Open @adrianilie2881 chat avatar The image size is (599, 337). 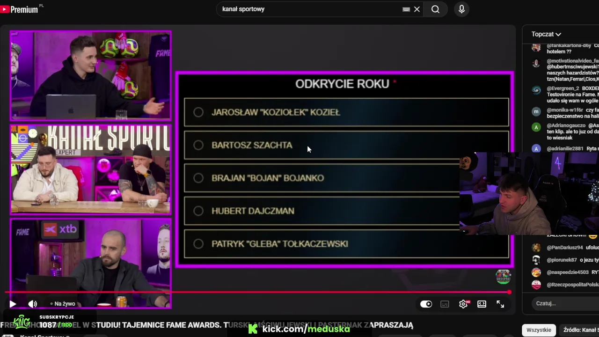pos(536,149)
